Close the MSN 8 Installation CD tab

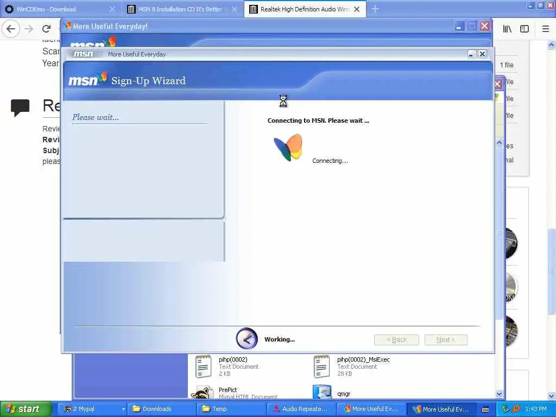(x=235, y=9)
